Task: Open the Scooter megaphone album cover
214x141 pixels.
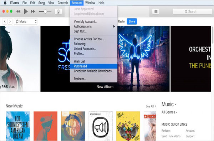Action: [101, 126]
